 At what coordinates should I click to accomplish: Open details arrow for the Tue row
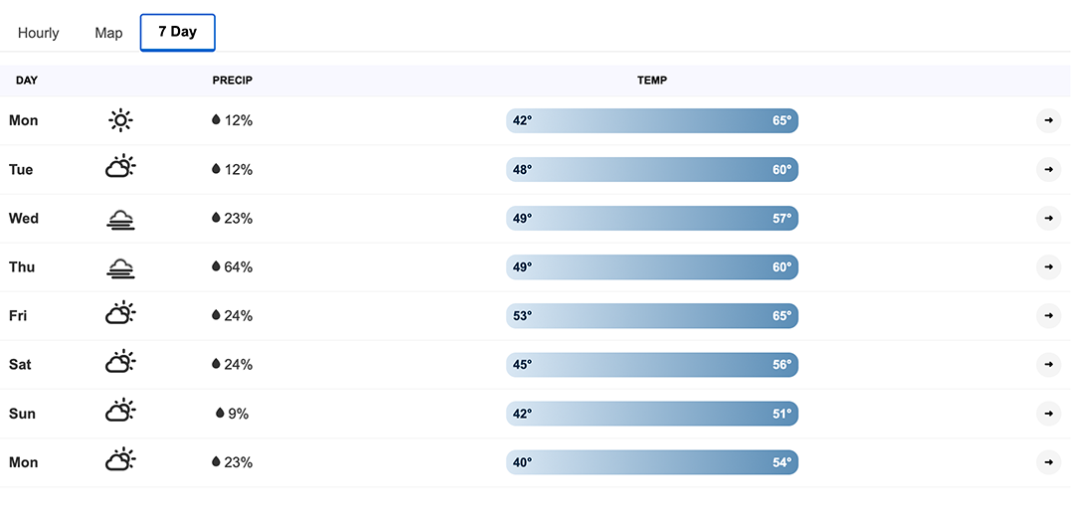point(1048,169)
